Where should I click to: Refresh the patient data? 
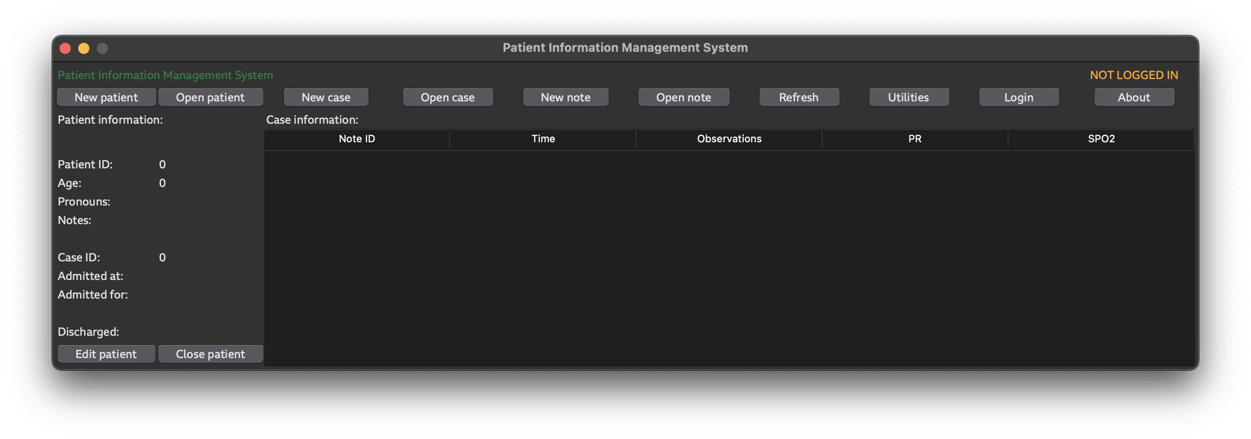click(x=799, y=97)
